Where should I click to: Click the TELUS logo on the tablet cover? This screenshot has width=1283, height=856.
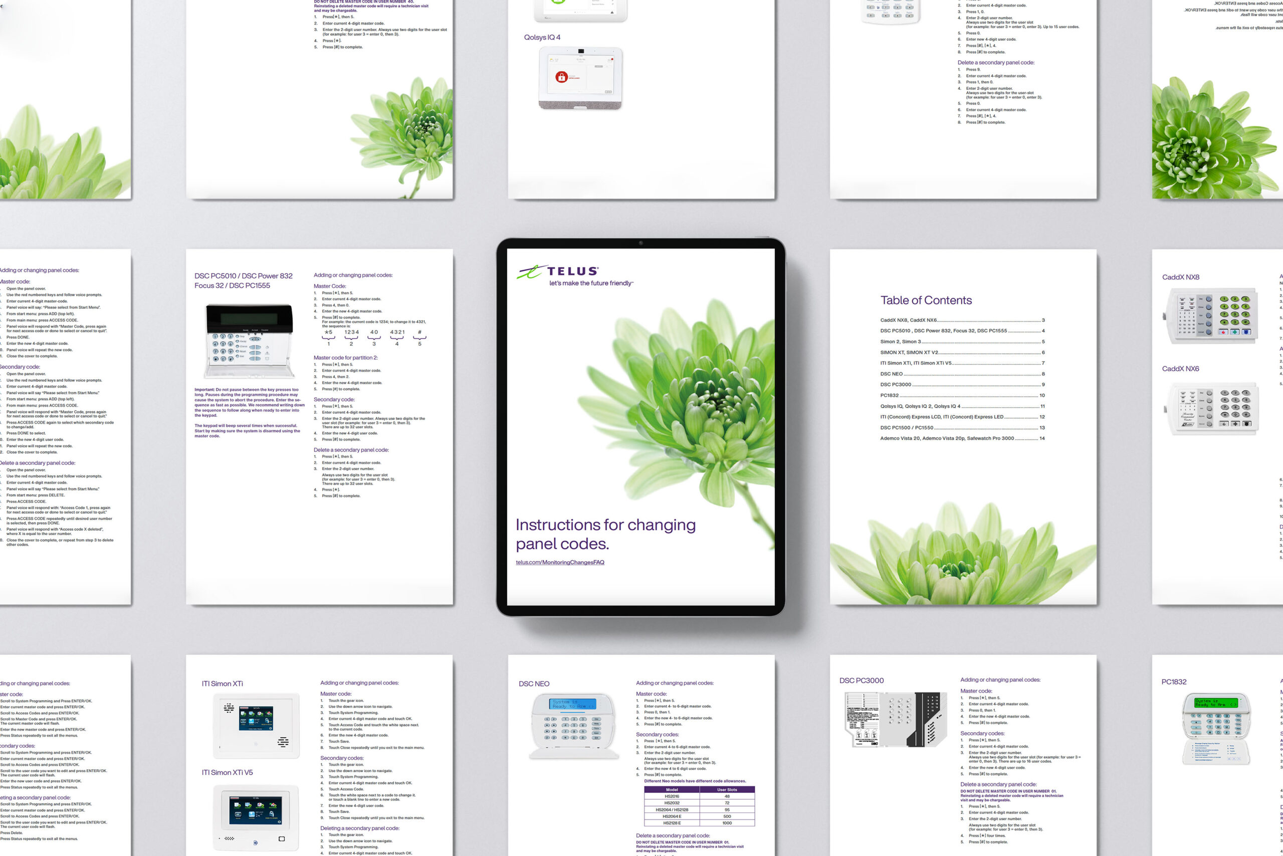click(x=557, y=271)
